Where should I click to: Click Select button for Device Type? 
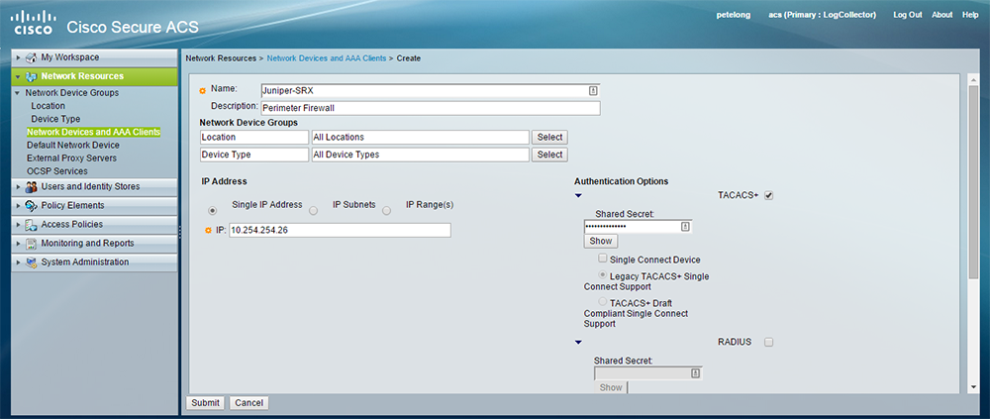click(549, 155)
